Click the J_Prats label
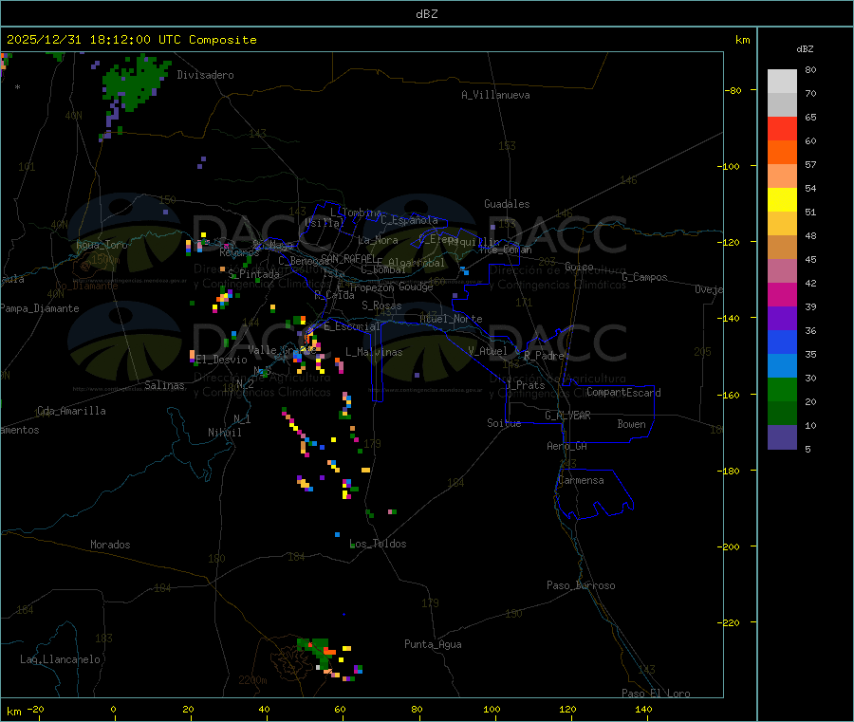 525,385
